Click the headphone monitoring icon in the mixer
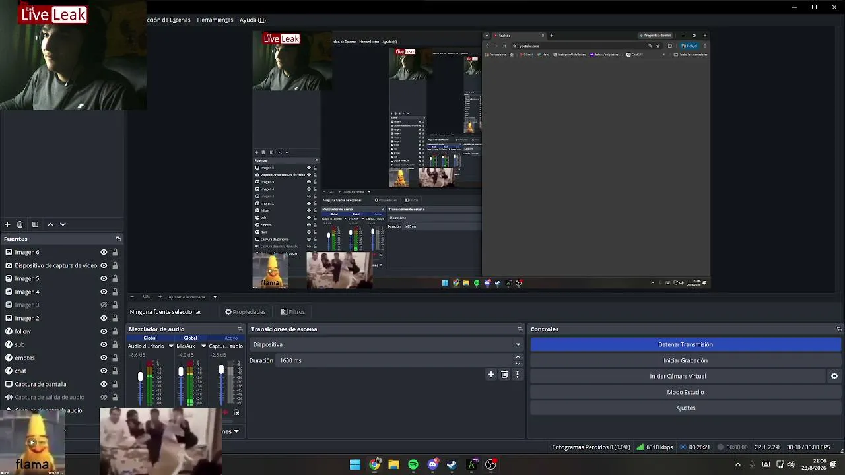 point(236,412)
